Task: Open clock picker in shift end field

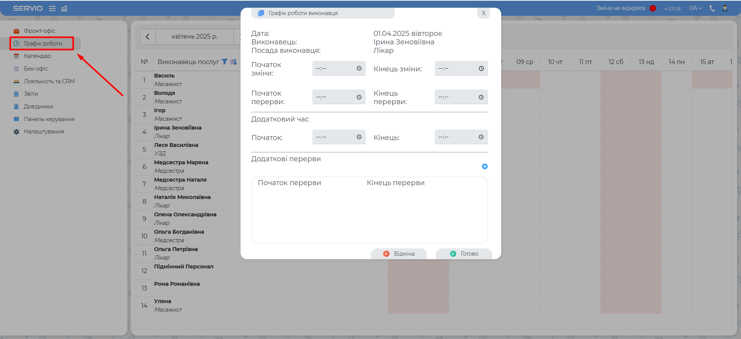Action: pyautogui.click(x=481, y=69)
